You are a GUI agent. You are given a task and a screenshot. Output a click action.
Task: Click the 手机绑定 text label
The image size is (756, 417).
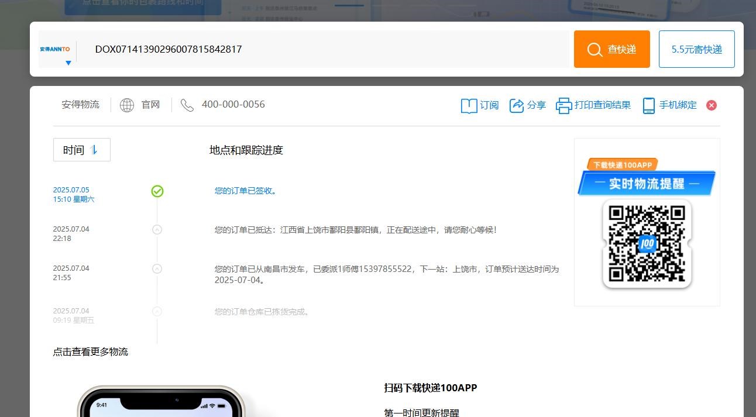click(x=678, y=105)
